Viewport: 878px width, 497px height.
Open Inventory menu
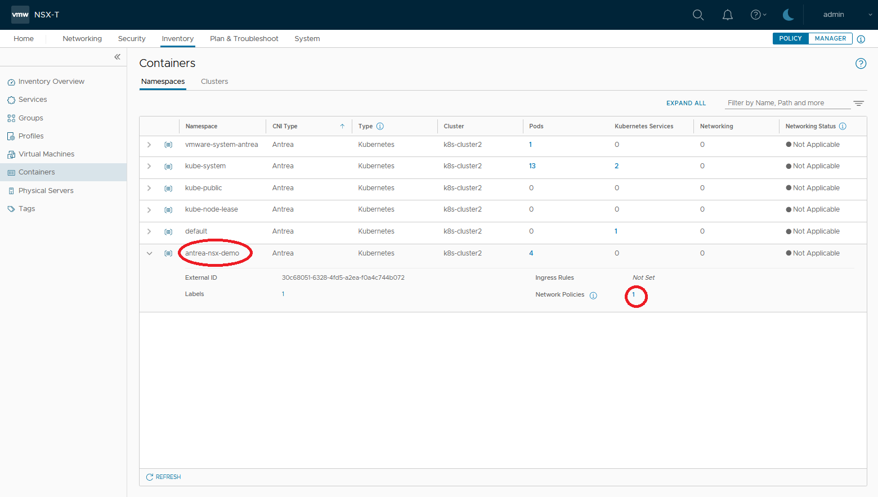pos(178,39)
